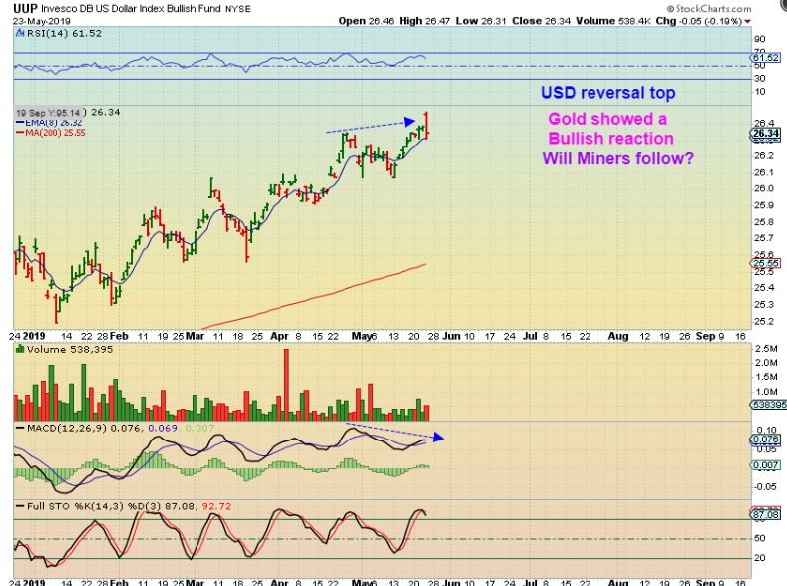The height and width of the screenshot is (586, 787).
Task: Click the Volume 538.4K header value
Action: pos(613,21)
